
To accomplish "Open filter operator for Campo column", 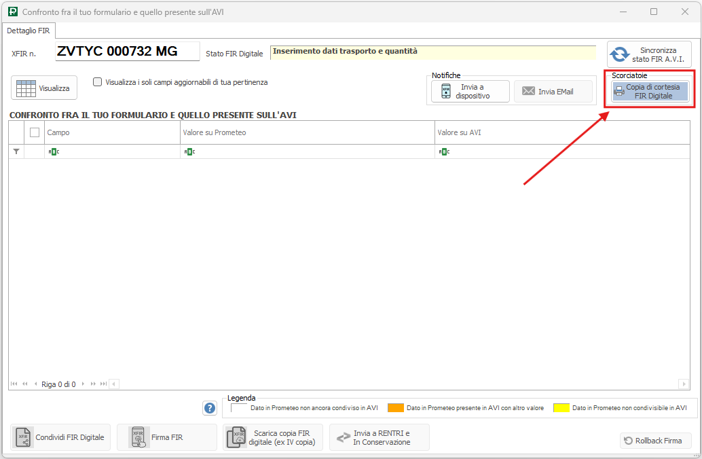I will tap(54, 151).
